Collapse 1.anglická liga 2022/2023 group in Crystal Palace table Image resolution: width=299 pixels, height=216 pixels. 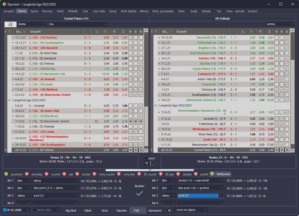pyautogui.click(x=9, y=100)
